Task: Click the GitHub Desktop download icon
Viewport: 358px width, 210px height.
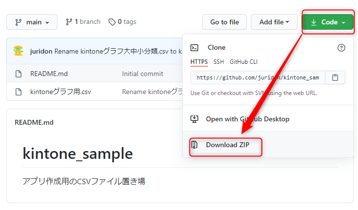Action: click(x=194, y=119)
